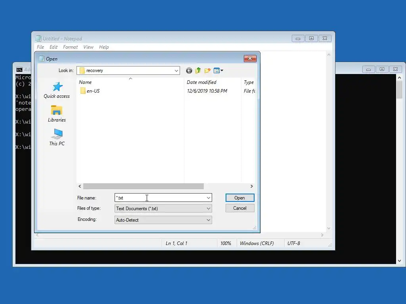Image resolution: width=406 pixels, height=304 pixels.
Task: Click the Windows (CRLF) status entry
Action: click(257, 243)
